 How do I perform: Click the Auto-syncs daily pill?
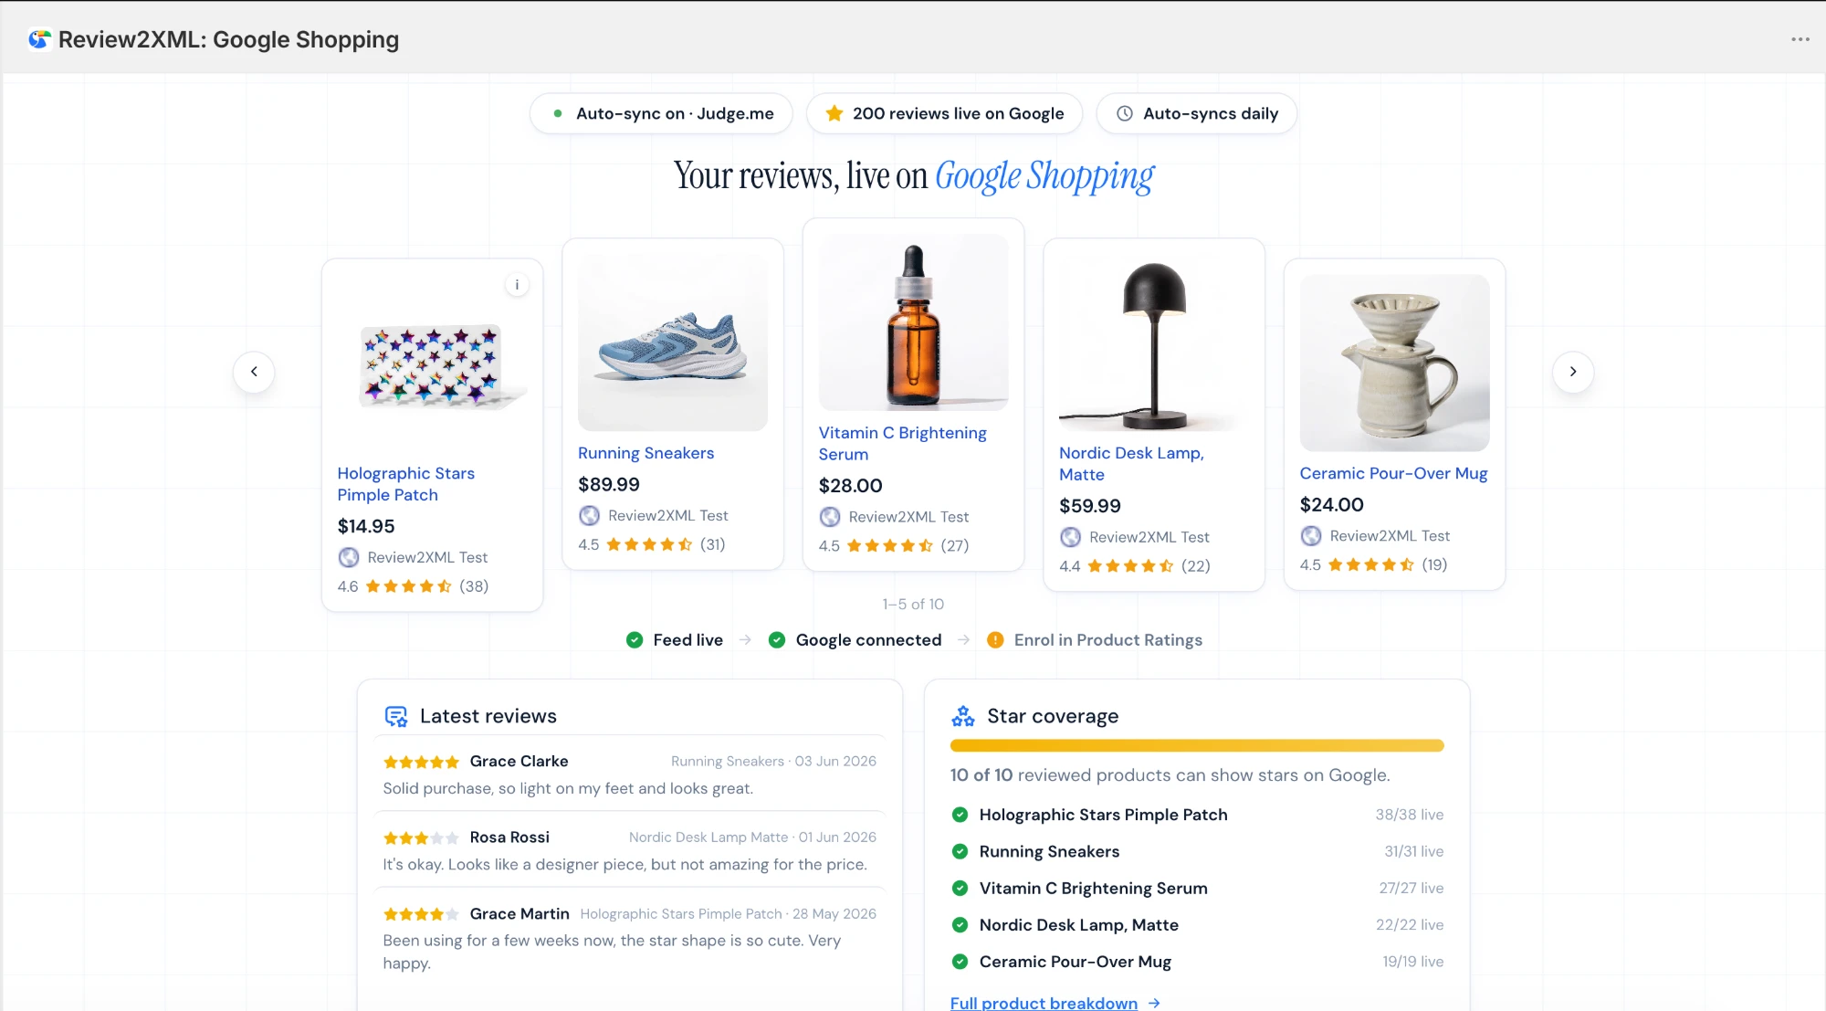[1196, 113]
